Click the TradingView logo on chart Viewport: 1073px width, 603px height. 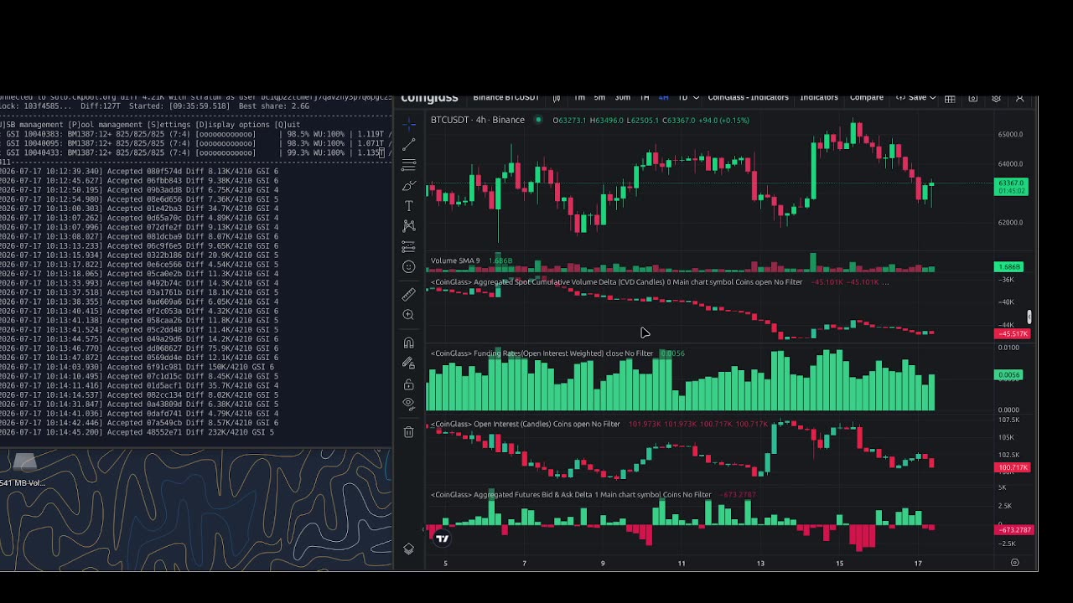pos(443,539)
